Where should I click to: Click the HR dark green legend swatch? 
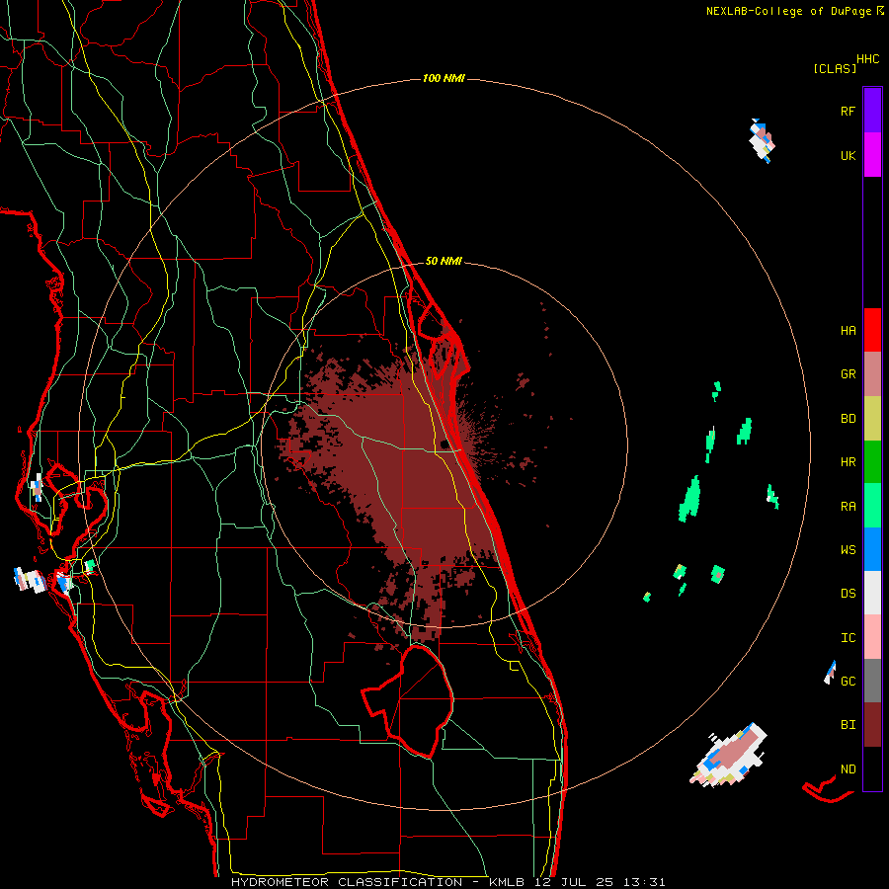click(x=872, y=462)
